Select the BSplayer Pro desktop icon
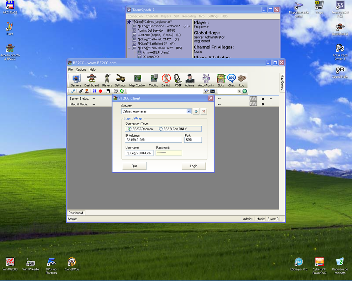 tap(299, 264)
